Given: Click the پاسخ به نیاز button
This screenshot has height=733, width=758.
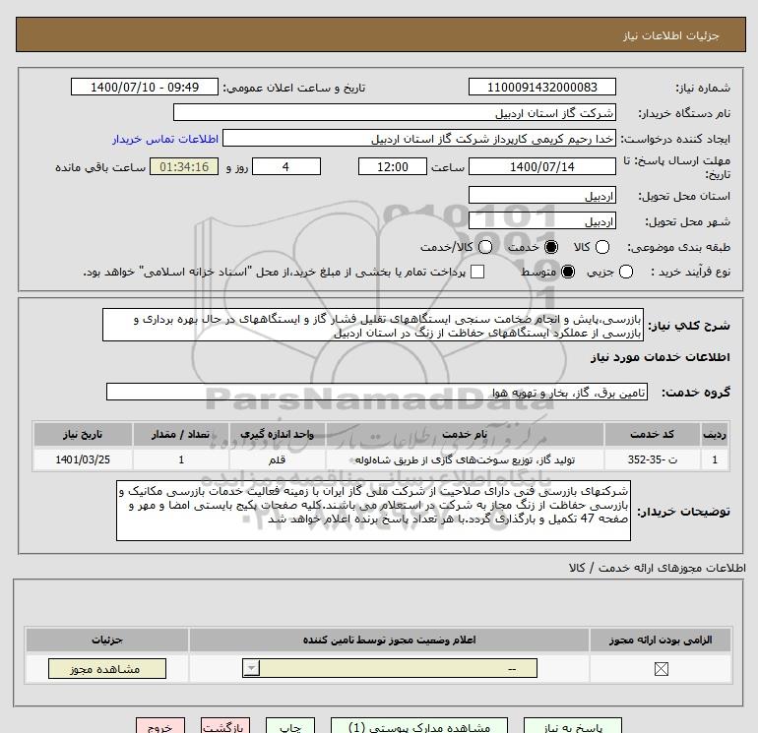Looking at the screenshot, I should [x=572, y=726].
